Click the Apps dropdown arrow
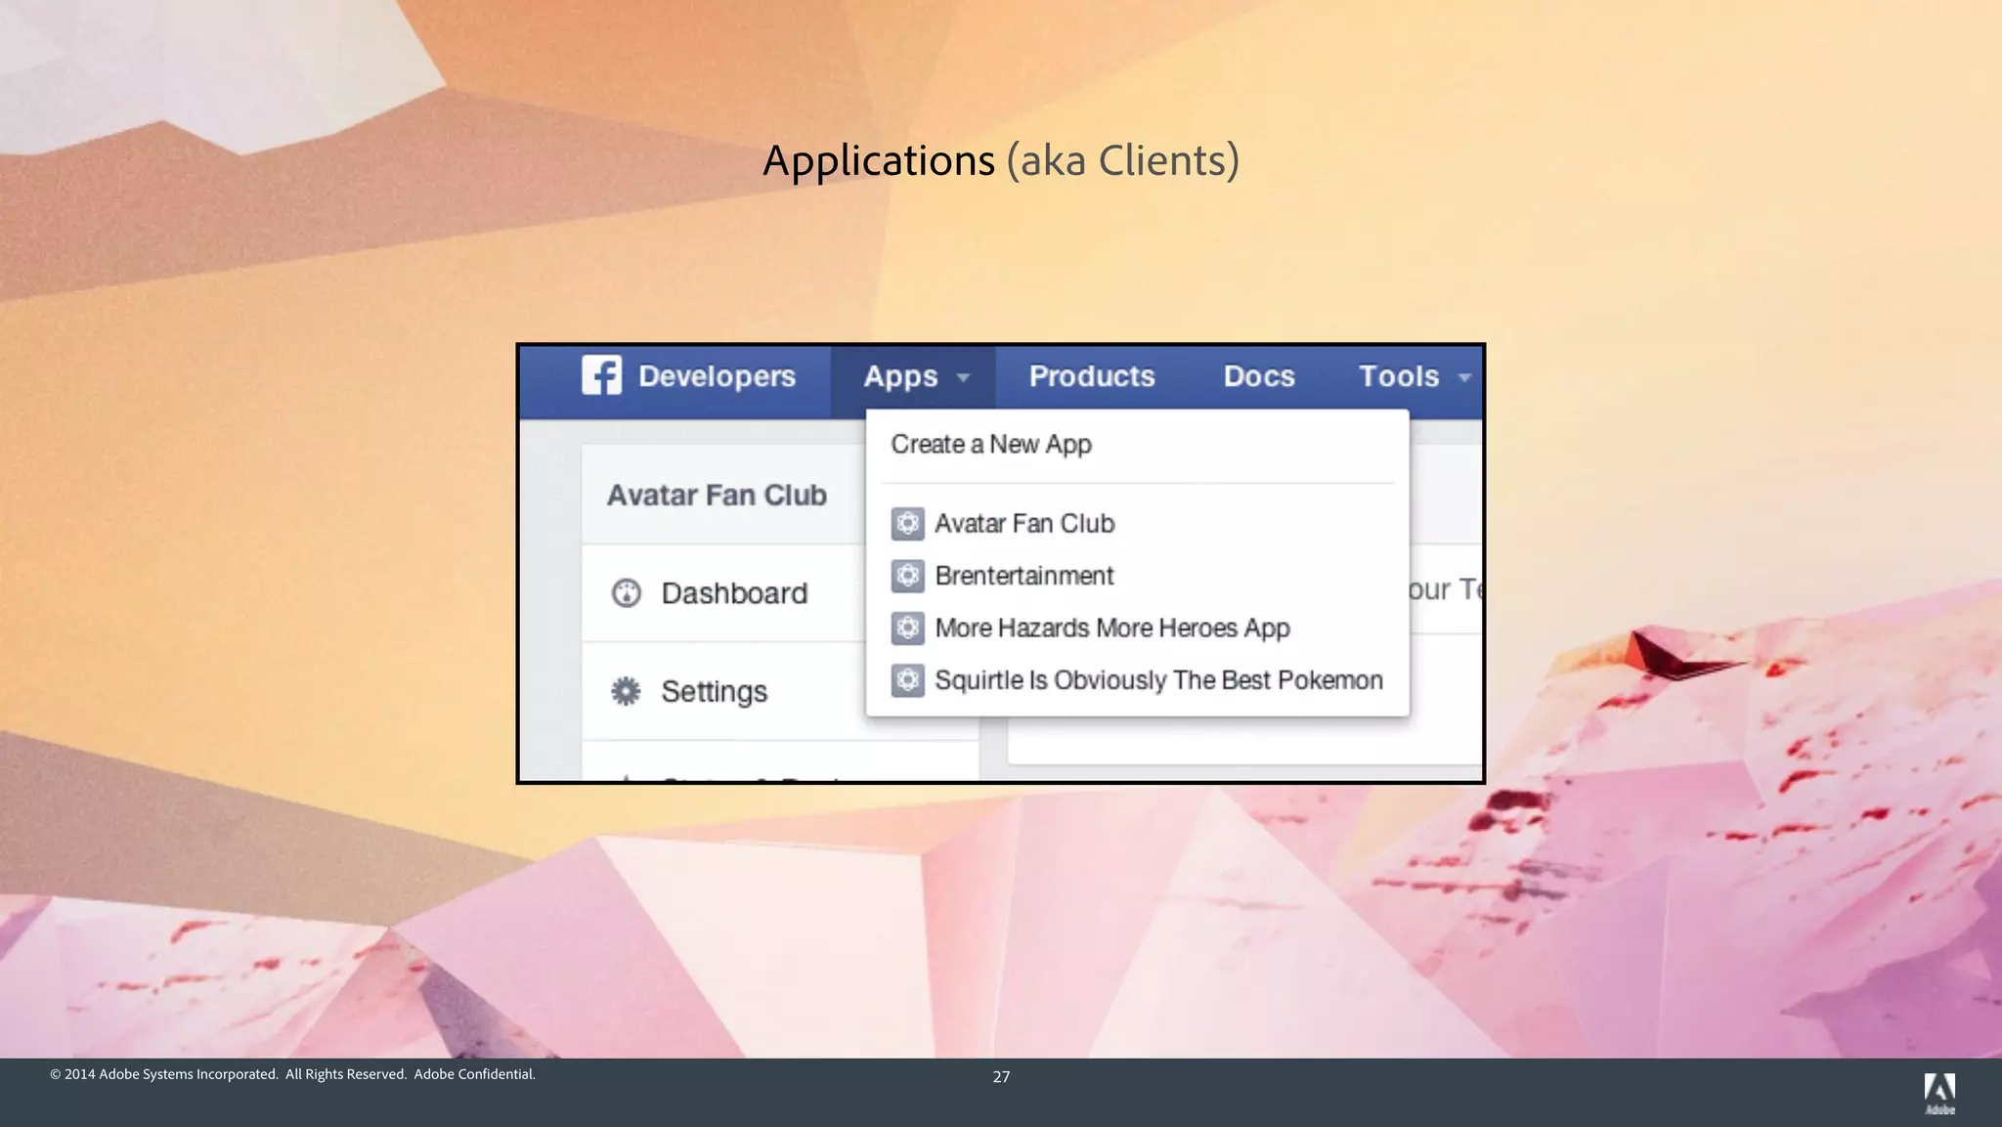This screenshot has height=1127, width=2002. coord(963,377)
